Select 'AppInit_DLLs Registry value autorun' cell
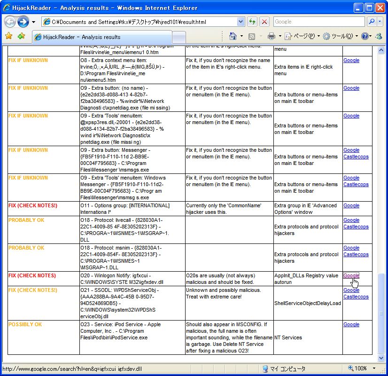 click(x=306, y=279)
